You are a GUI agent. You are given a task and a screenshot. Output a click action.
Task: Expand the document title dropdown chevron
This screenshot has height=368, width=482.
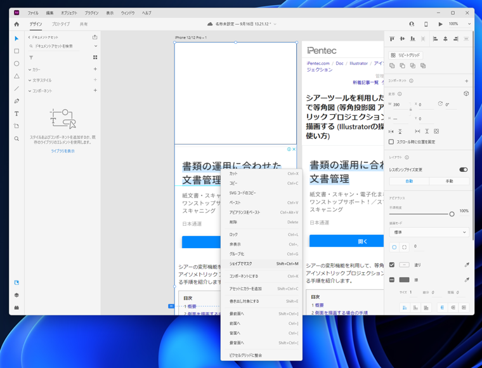tap(275, 24)
